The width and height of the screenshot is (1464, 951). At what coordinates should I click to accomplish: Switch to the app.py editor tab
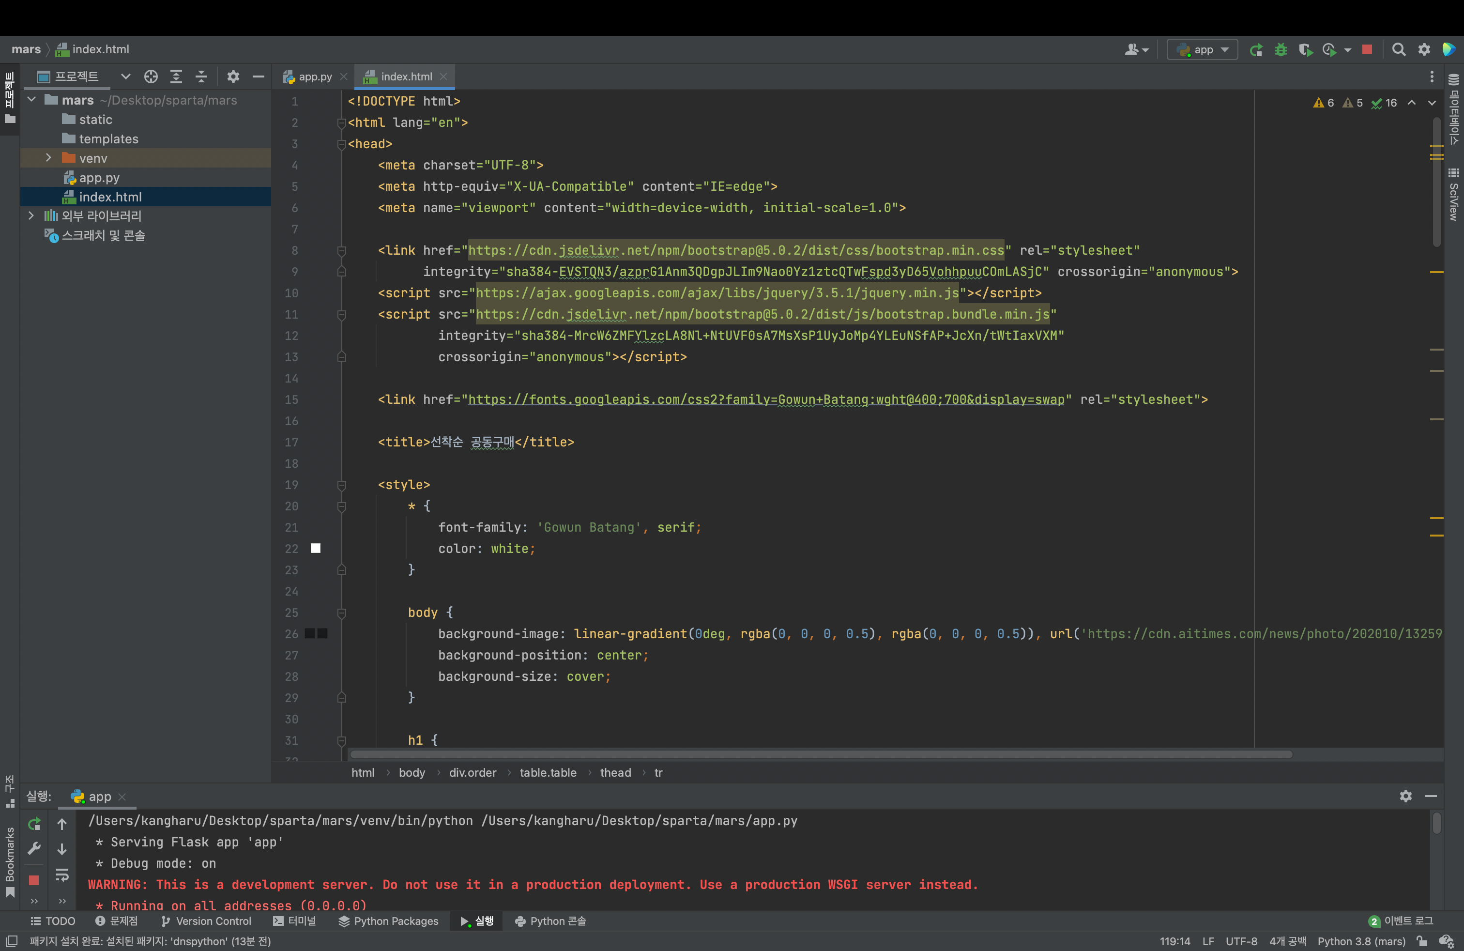point(314,77)
